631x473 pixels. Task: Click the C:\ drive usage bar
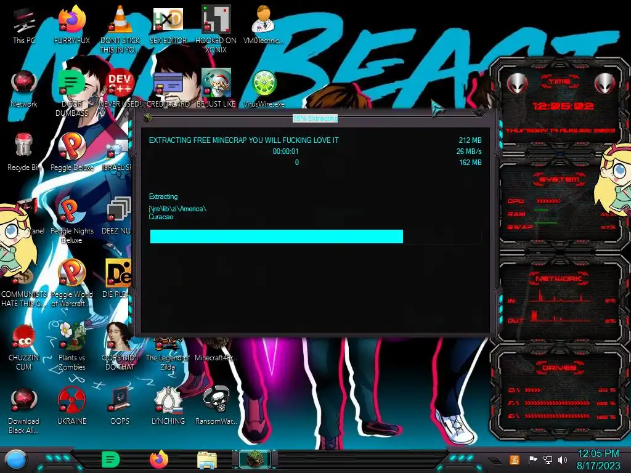(x=532, y=390)
